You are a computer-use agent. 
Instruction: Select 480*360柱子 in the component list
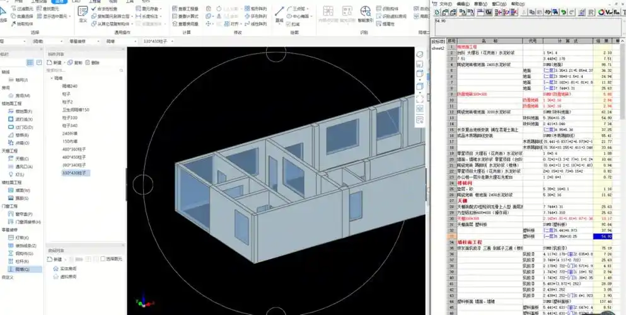pyautogui.click(x=74, y=149)
